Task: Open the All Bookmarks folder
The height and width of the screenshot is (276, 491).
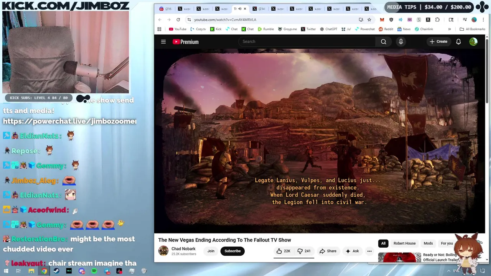Action: [472, 29]
